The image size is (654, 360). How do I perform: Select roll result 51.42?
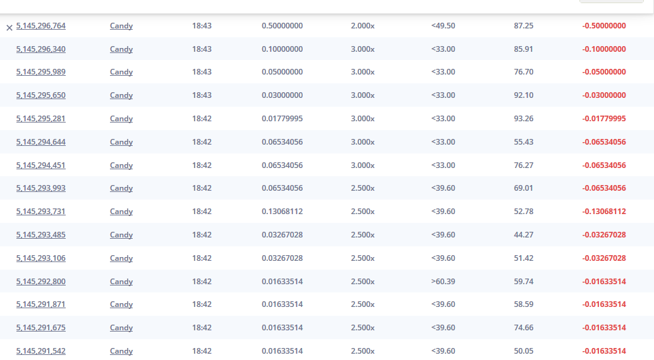pos(523,258)
